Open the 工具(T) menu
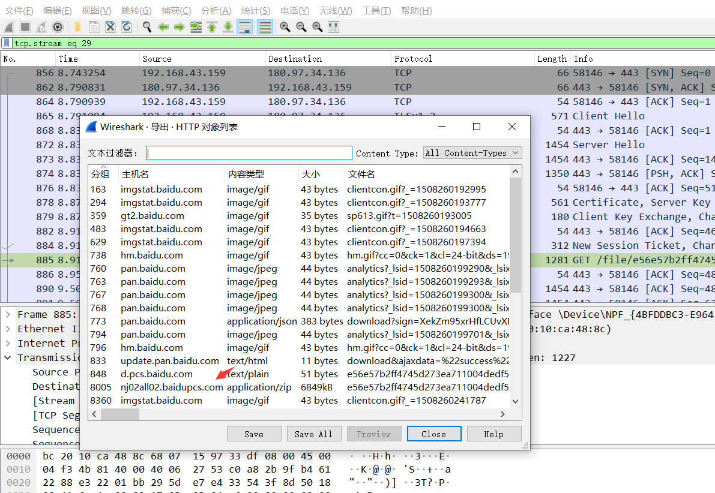Viewport: 715px width, 493px height. (376, 10)
